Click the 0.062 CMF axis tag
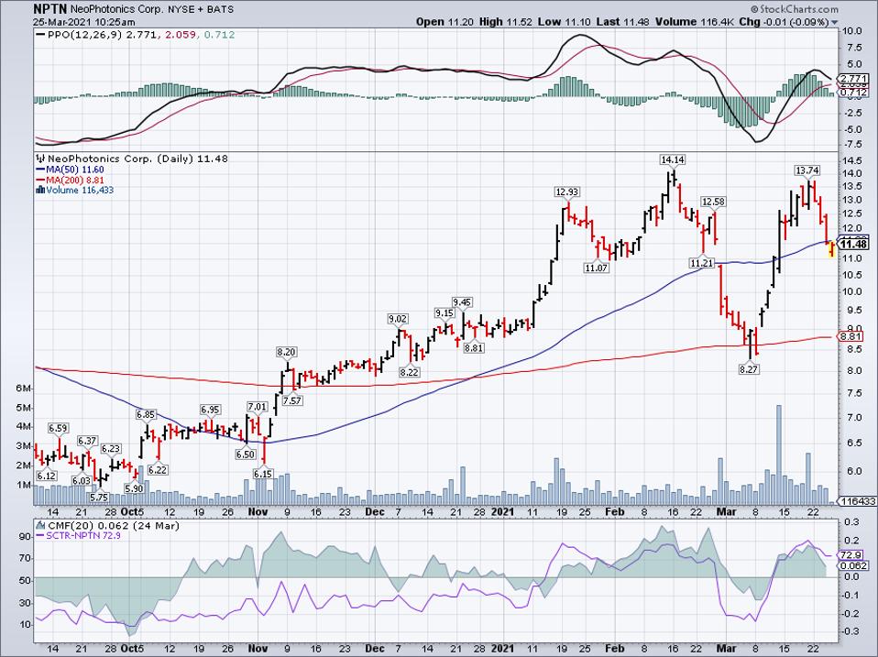 855,565
